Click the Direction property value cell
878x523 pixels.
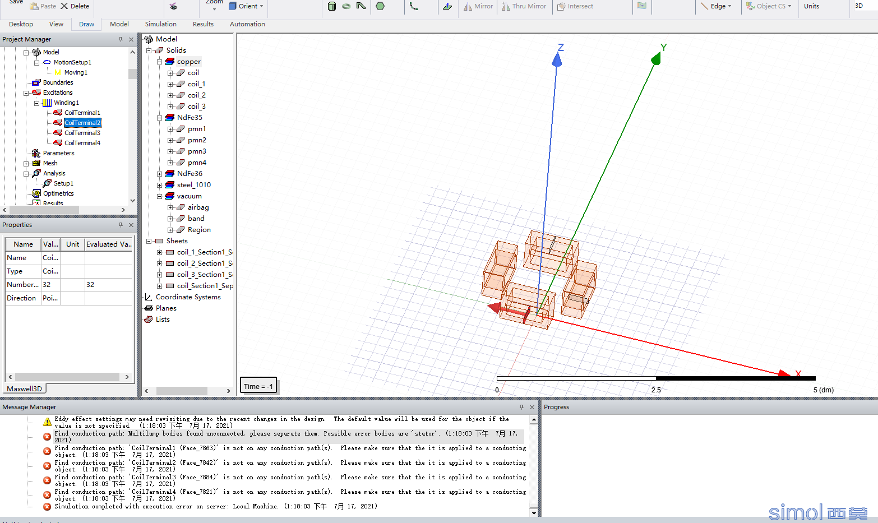(50, 298)
